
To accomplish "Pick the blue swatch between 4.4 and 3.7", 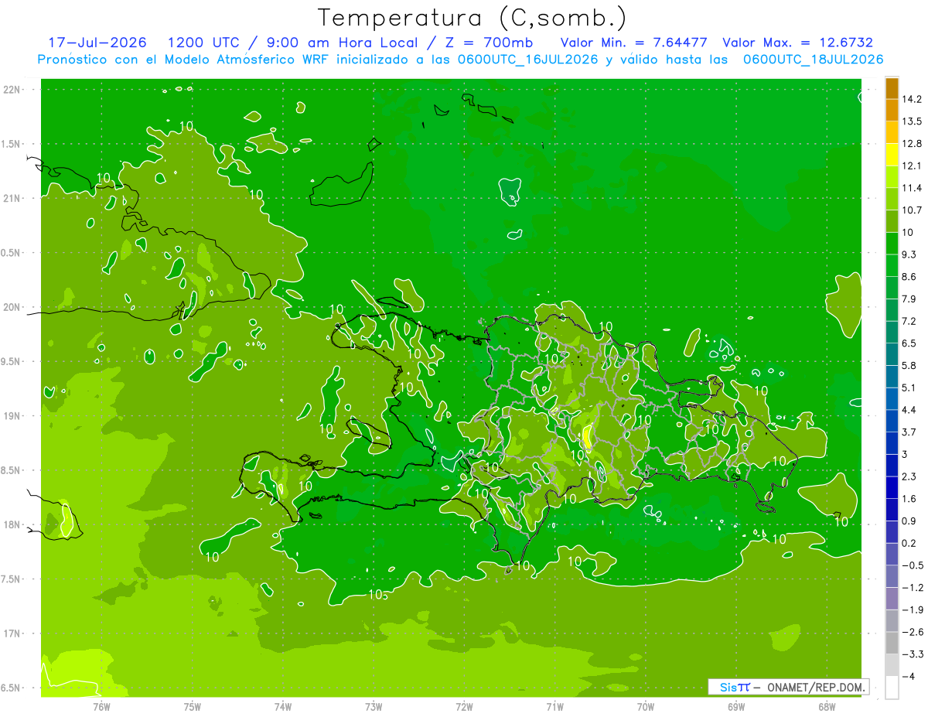I will (x=892, y=421).
